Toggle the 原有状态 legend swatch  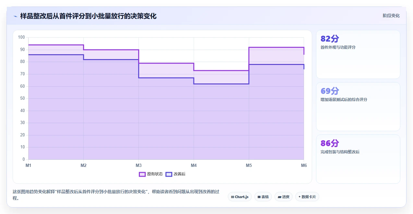pos(142,174)
